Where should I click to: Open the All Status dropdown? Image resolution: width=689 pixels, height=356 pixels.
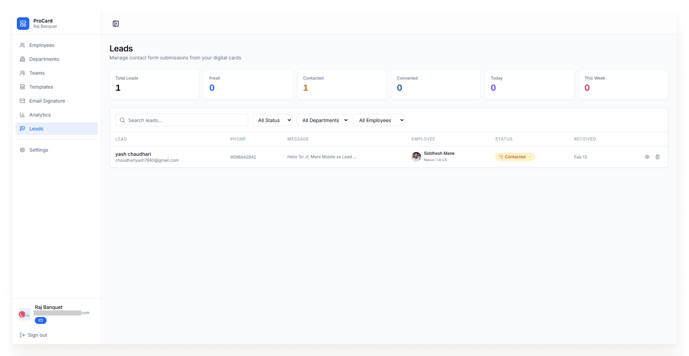(x=272, y=120)
